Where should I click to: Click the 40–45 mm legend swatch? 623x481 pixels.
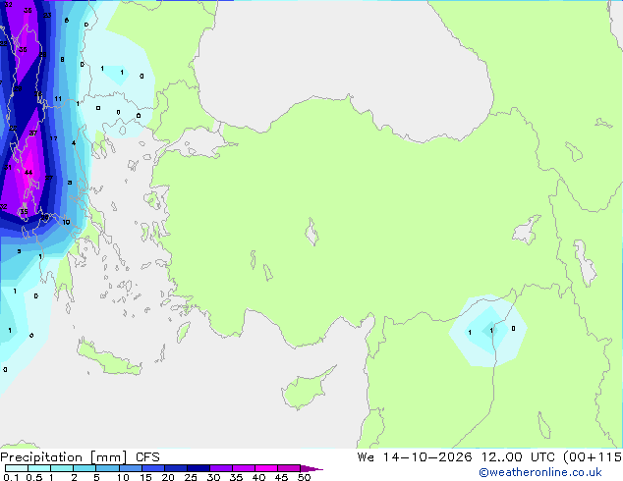click(266, 468)
